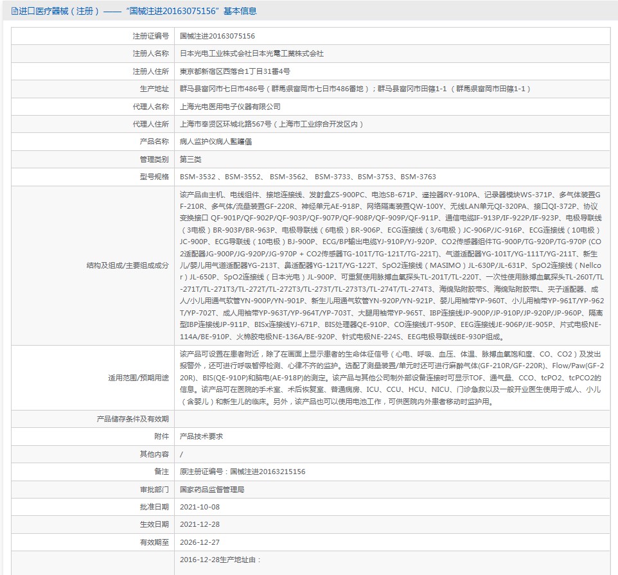The width and height of the screenshot is (618, 575).
Task: Click the 适用范围/预期用途 label
Action: point(138,378)
